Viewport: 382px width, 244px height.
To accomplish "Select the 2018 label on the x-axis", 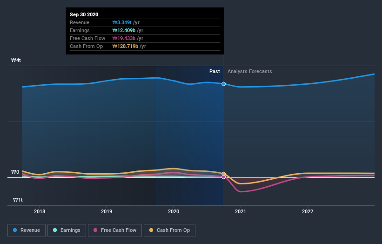I will (x=40, y=211).
